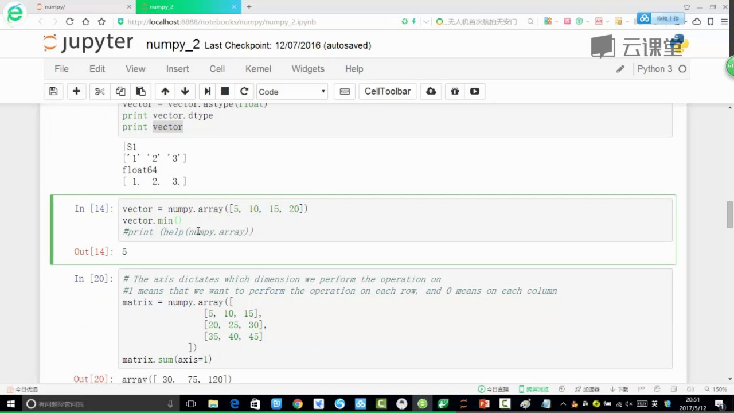Image resolution: width=734 pixels, height=413 pixels.
Task: Run cell and select below icon
Action: [x=208, y=91]
